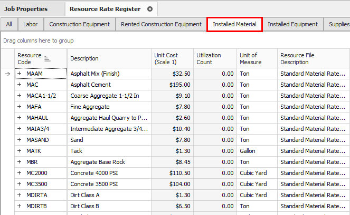The width and height of the screenshot is (350, 215).
Task: Expand the MATK Tack row
Action: [20, 151]
